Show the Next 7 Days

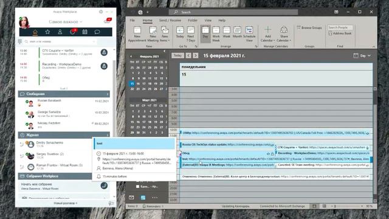190,34
